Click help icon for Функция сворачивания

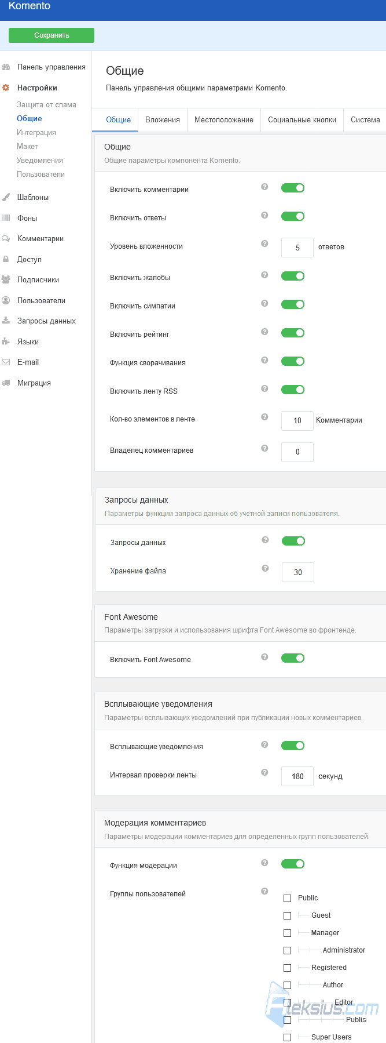(264, 360)
